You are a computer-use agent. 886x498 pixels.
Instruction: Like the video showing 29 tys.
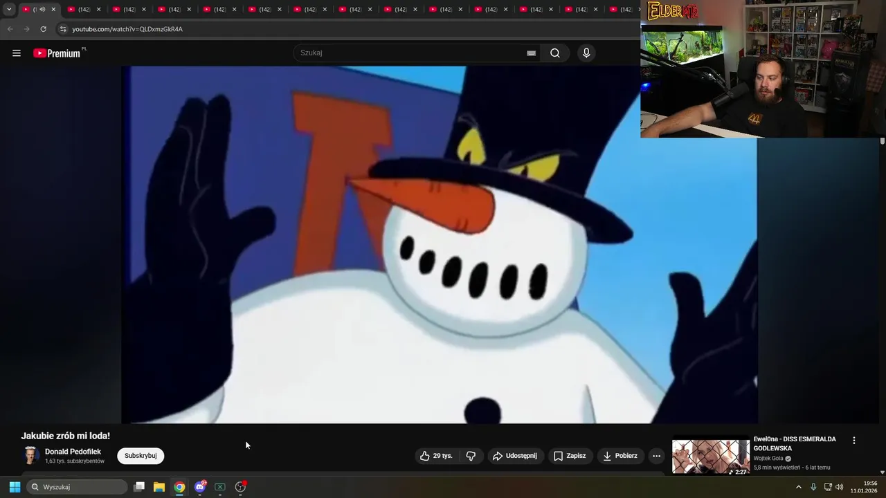[x=436, y=456]
